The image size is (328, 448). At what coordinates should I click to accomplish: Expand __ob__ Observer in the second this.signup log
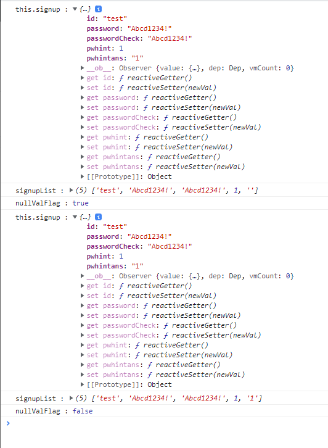click(82, 276)
